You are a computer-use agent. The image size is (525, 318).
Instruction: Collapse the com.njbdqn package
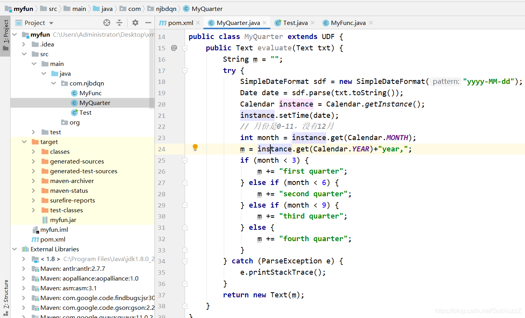(x=54, y=83)
